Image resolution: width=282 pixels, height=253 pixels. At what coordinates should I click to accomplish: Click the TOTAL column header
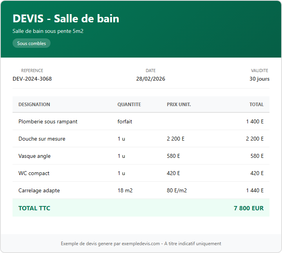(256, 105)
